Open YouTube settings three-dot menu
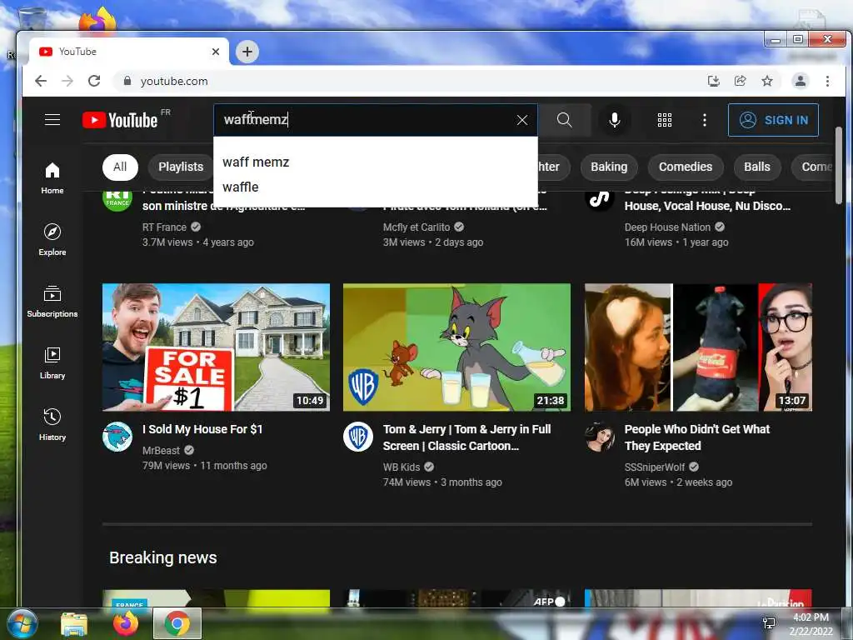Image resolution: width=853 pixels, height=640 pixels. pyautogui.click(x=705, y=120)
